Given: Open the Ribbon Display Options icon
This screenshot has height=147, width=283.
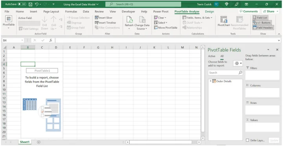Looking at the screenshot, I should coord(246,4).
